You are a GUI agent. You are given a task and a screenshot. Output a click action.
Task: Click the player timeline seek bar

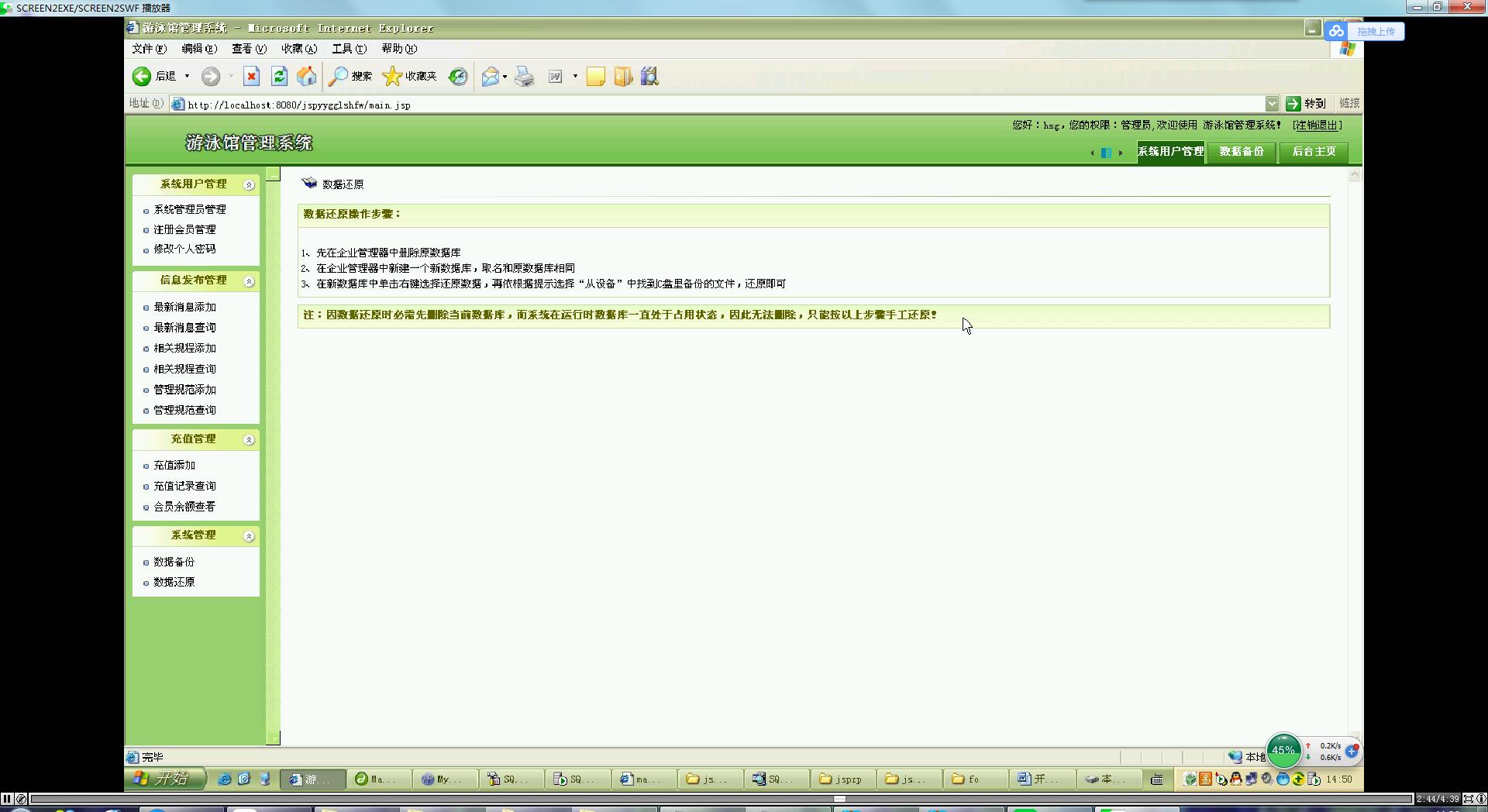coord(722,798)
